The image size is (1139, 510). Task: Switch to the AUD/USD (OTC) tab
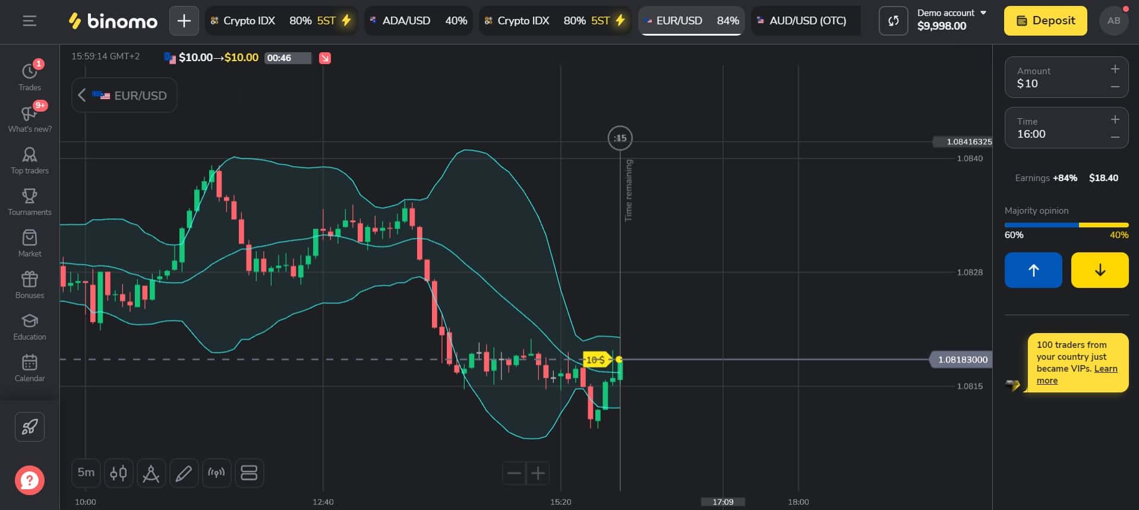click(x=806, y=21)
